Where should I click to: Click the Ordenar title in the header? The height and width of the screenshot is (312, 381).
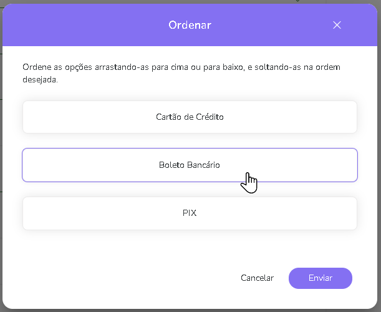[x=190, y=25]
